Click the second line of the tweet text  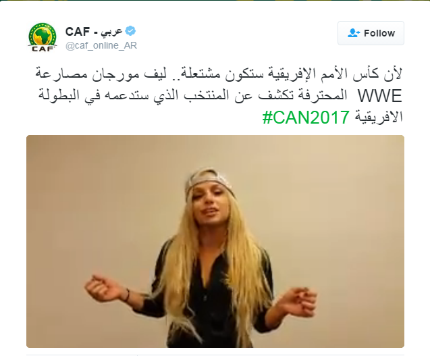(x=219, y=96)
